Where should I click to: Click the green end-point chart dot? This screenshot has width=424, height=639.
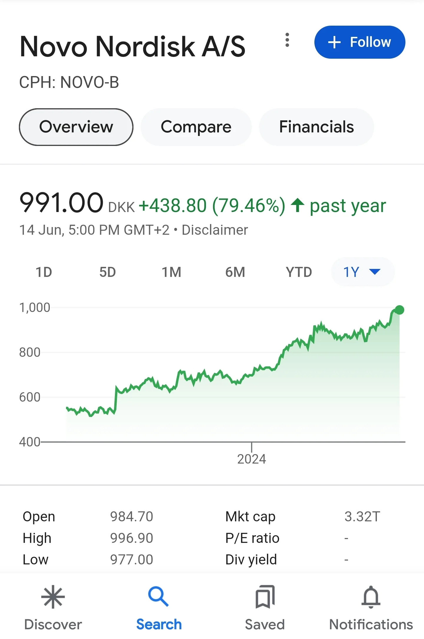[x=399, y=310]
